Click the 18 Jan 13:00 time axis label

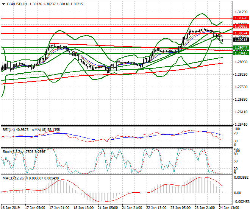[84, 208]
